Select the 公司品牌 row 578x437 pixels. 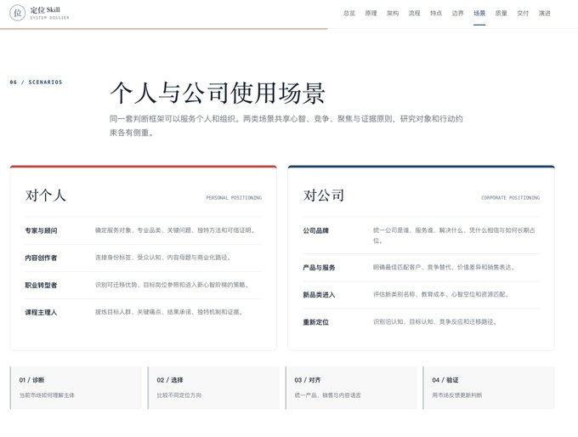(422, 236)
